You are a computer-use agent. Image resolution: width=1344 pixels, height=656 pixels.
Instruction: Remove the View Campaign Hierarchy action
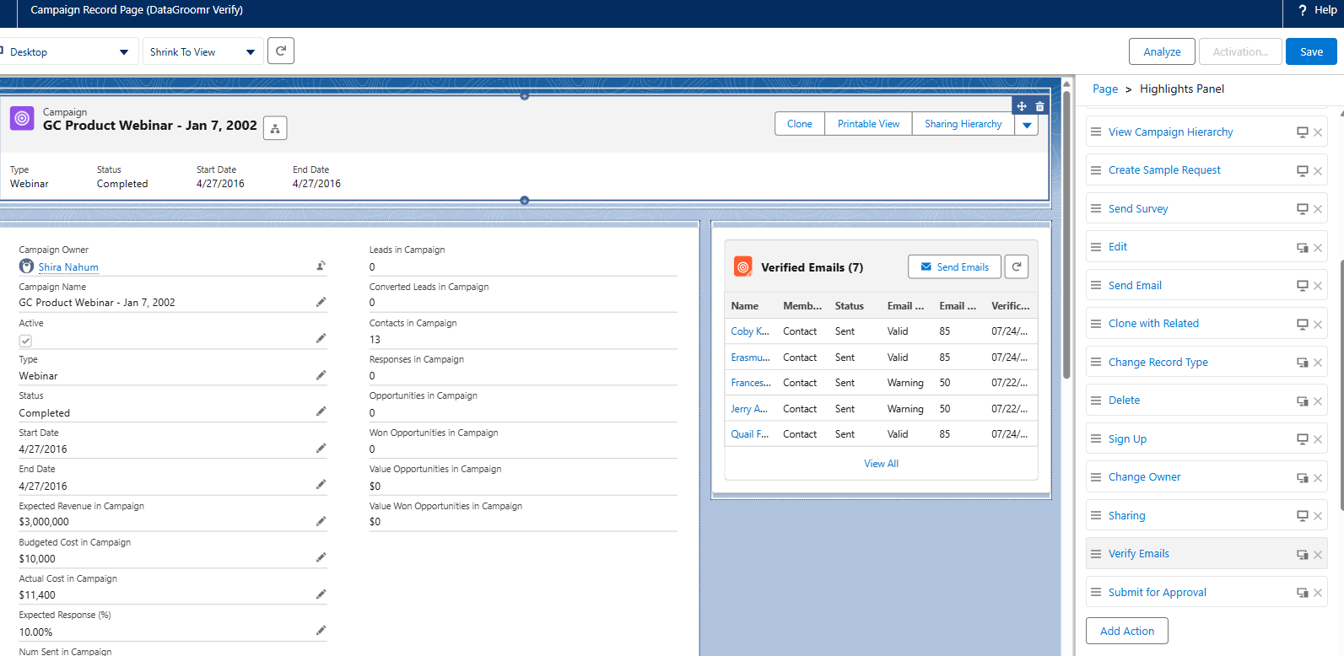point(1318,132)
